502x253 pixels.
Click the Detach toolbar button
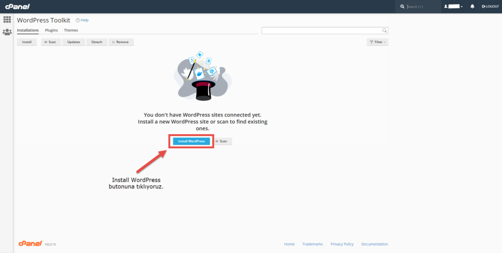[97, 42]
